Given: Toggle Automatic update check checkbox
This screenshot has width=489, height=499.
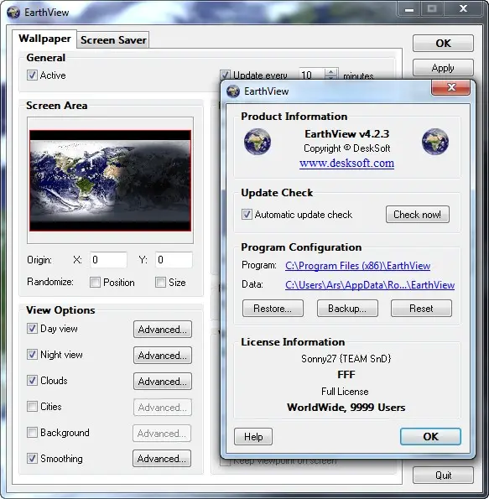Looking at the screenshot, I should click(x=247, y=215).
